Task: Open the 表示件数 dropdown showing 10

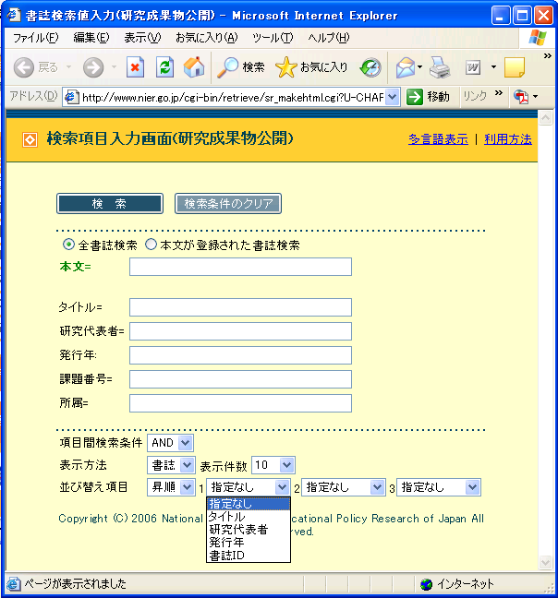Action: (x=273, y=465)
